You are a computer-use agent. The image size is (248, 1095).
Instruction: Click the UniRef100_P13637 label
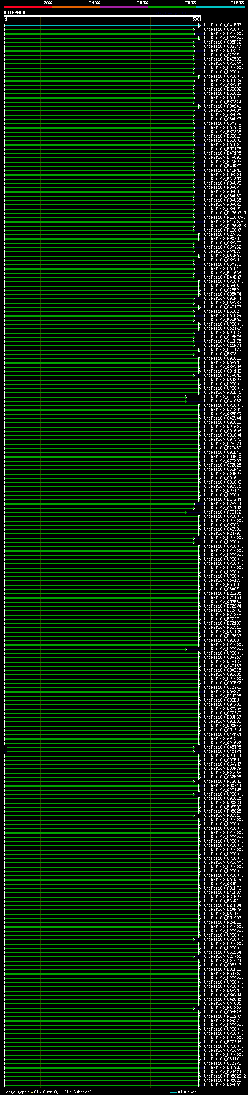[222, 636]
